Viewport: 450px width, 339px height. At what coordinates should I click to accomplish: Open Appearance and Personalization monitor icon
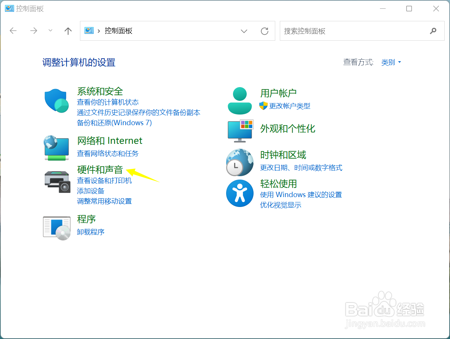pos(241,131)
